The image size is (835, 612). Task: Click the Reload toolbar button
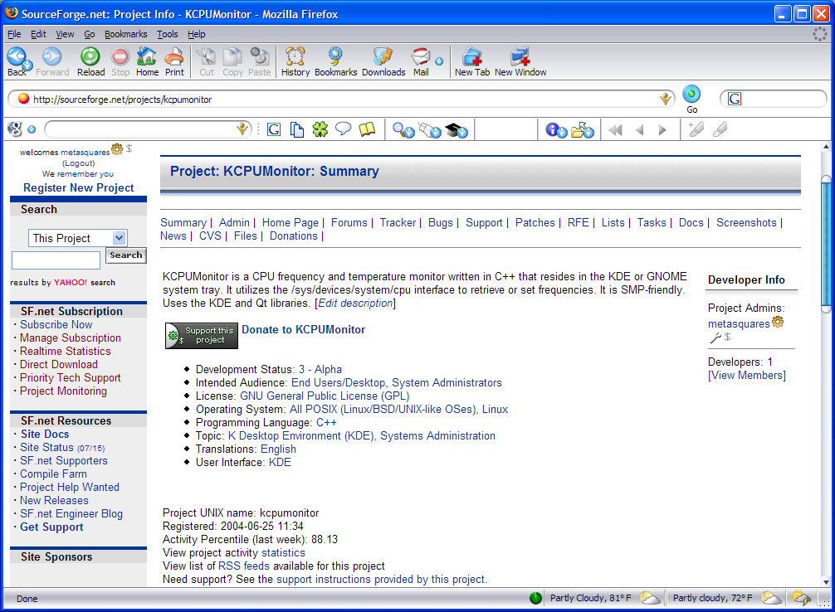(x=90, y=61)
